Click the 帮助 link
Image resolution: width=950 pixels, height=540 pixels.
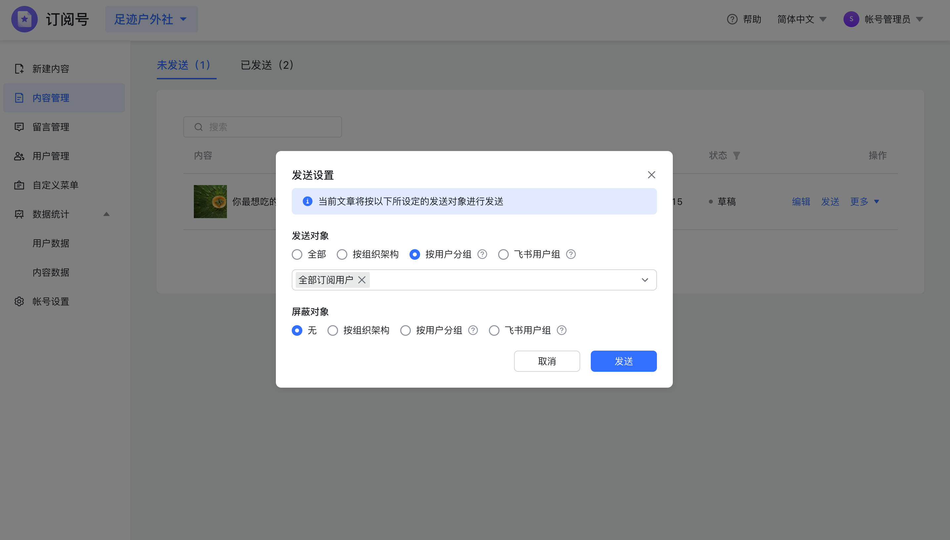click(752, 19)
